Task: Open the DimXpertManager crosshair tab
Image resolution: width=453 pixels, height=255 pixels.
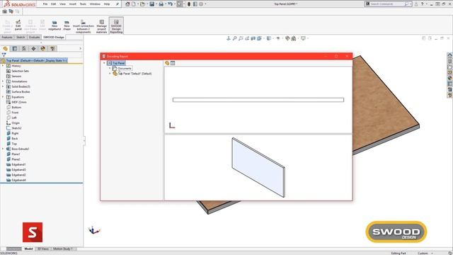Action: coord(33,49)
